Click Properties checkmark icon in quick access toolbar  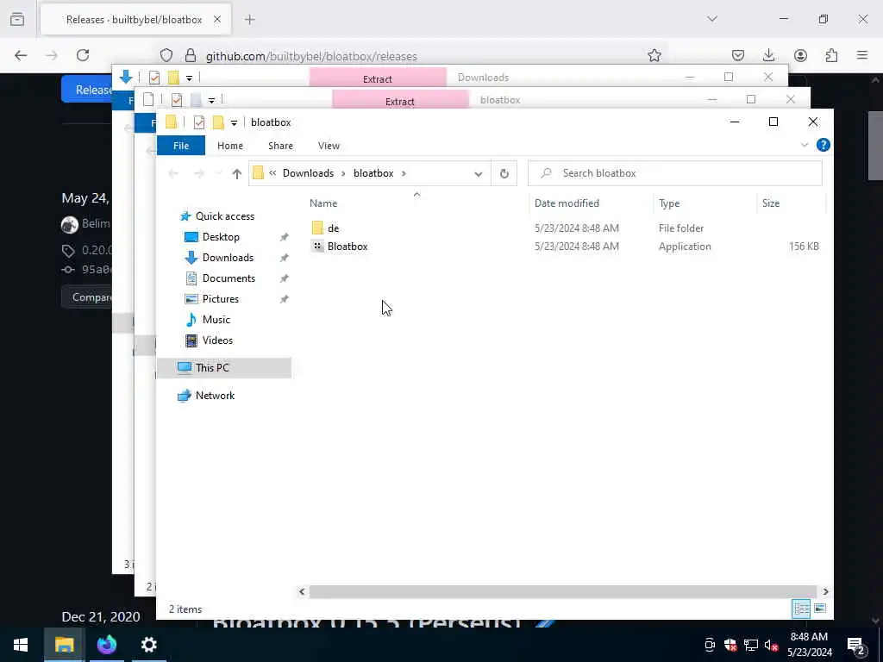click(199, 122)
